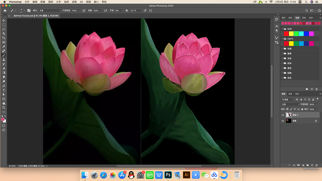Viewport: 322px width, 181px height.
Task: Select the Horizontal Type tool
Action: 4,90
